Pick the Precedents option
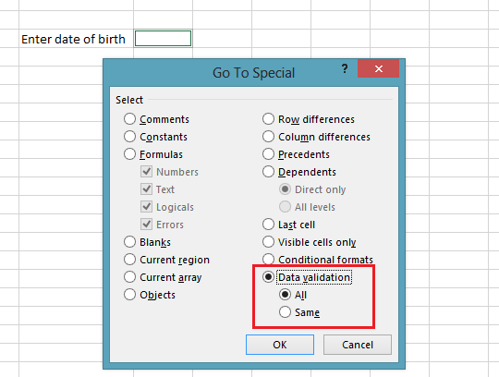 click(x=268, y=154)
